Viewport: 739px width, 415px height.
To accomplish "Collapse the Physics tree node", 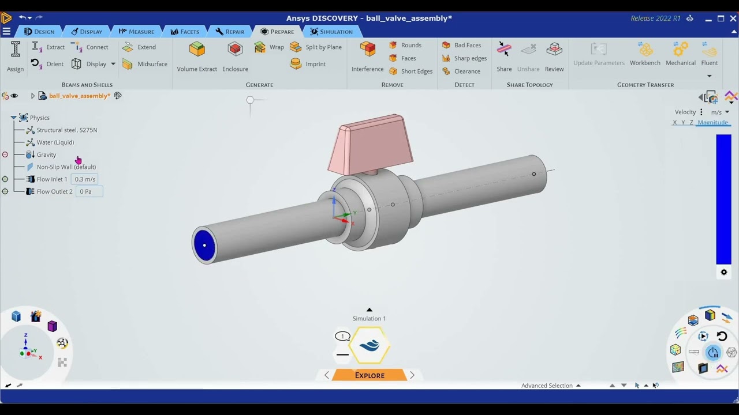I will [x=13, y=118].
